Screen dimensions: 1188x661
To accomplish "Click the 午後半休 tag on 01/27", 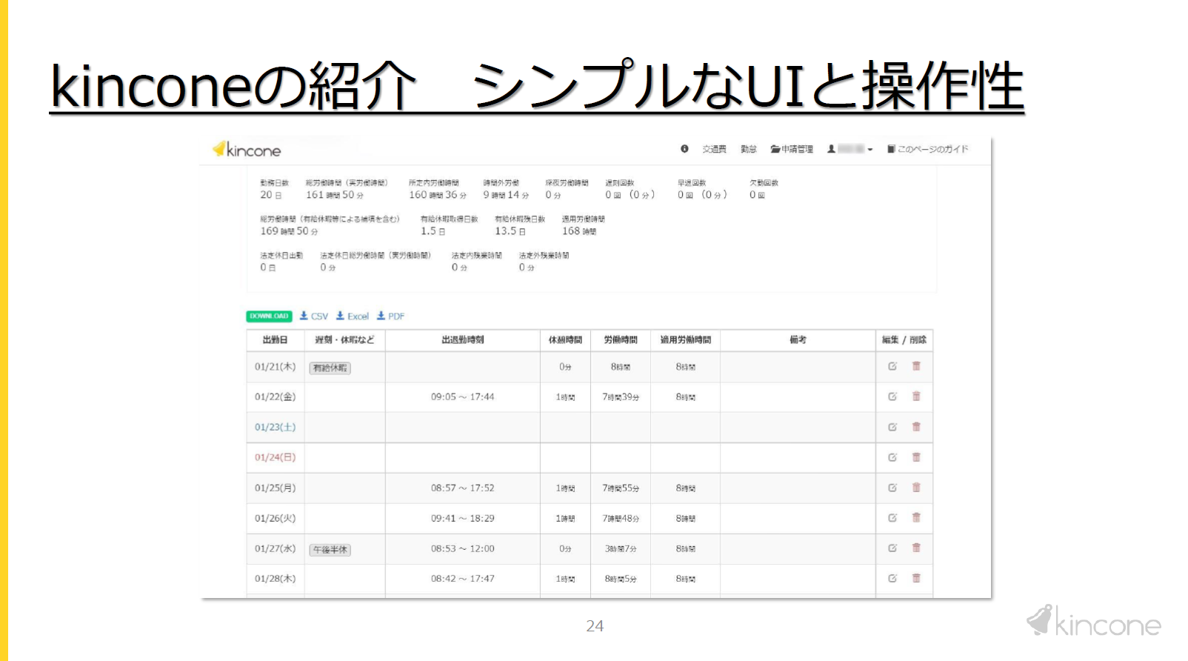I will (x=330, y=550).
